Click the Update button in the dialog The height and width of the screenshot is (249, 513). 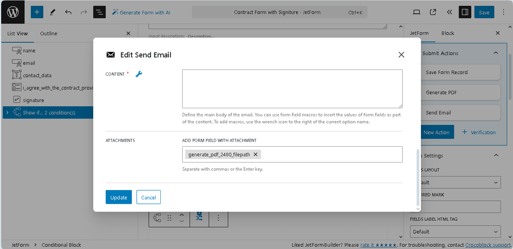pos(118,197)
